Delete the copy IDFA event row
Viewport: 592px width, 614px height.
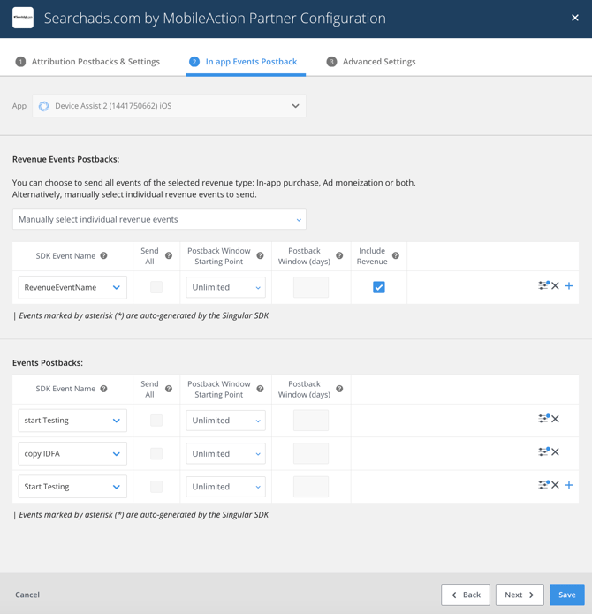(x=556, y=452)
